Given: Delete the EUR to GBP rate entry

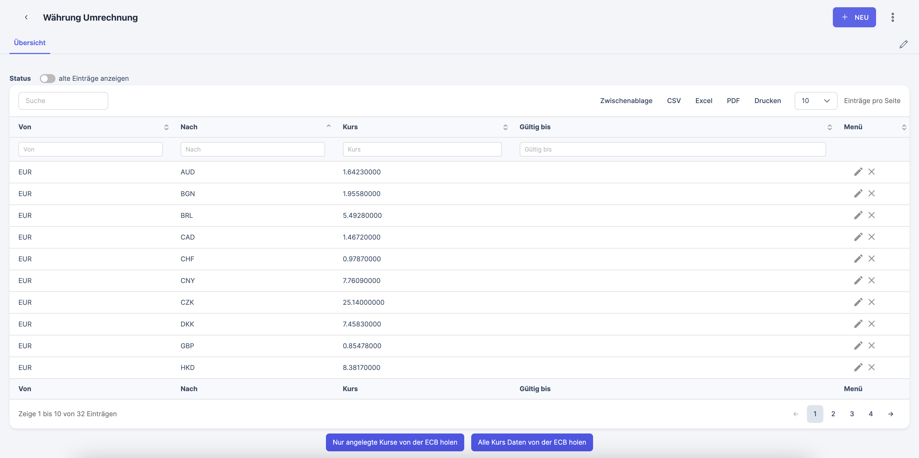Looking at the screenshot, I should (871, 346).
